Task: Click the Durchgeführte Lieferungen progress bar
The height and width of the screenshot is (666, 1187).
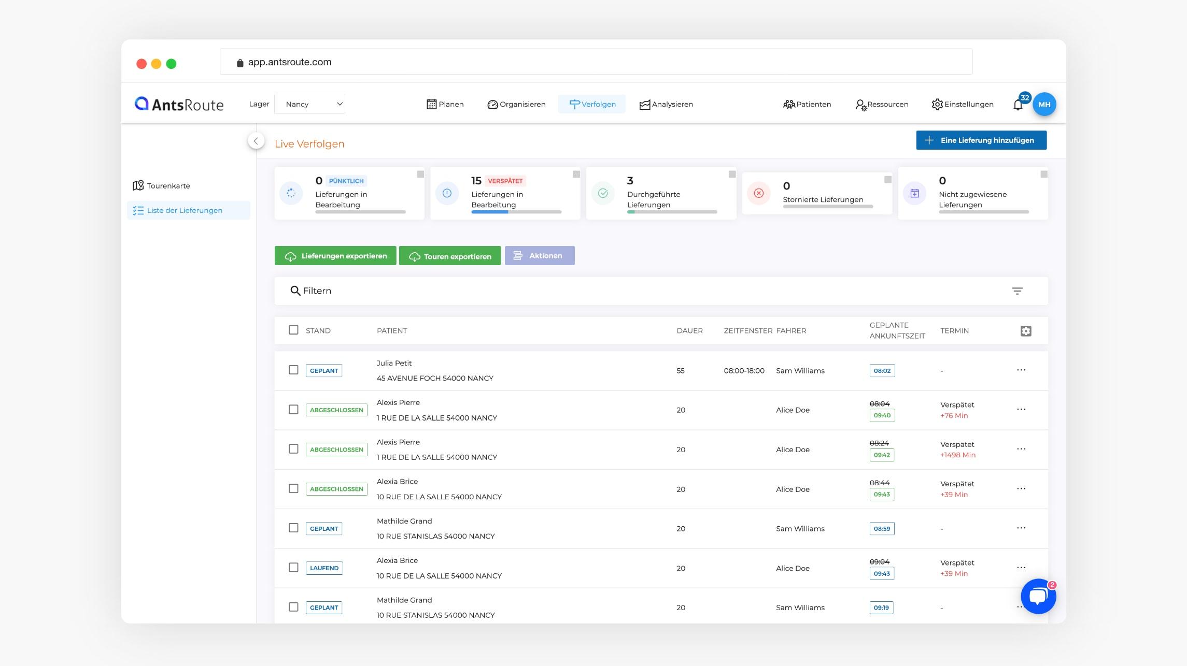Action: pyautogui.click(x=672, y=212)
